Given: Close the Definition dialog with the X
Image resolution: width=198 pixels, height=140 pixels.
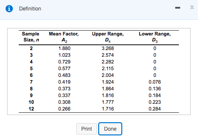Looking at the screenshot, I should 192,7.
